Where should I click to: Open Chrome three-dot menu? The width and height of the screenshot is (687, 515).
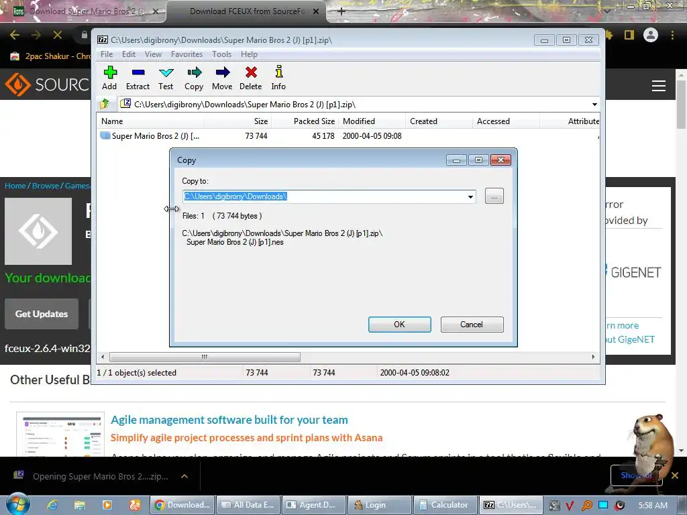pyautogui.click(x=672, y=35)
